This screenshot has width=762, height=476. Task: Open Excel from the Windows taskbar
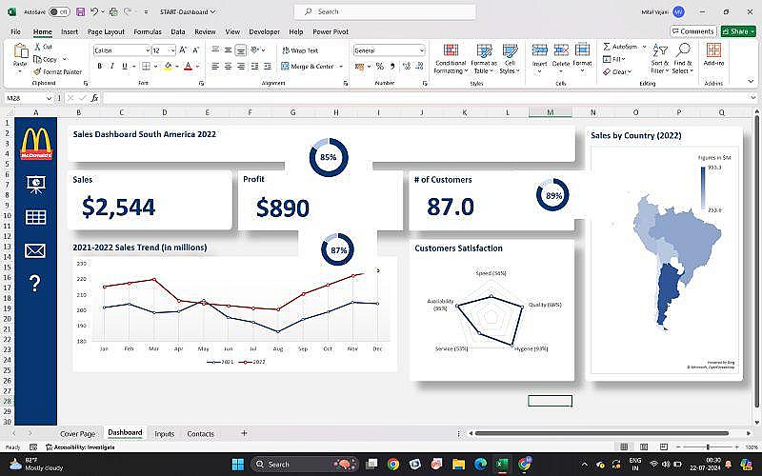[502, 465]
